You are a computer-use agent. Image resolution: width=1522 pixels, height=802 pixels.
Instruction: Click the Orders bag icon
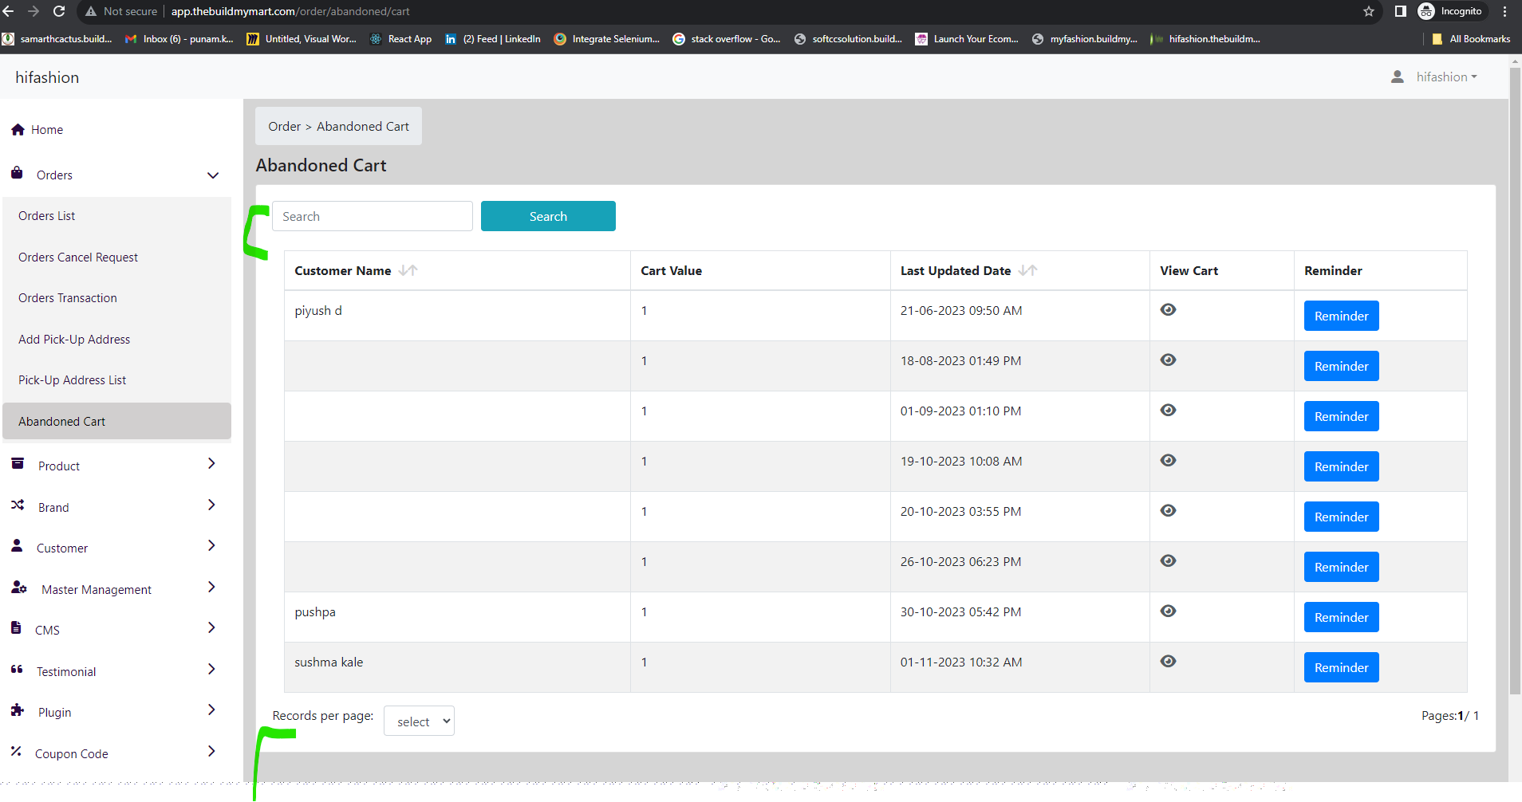[x=17, y=173]
